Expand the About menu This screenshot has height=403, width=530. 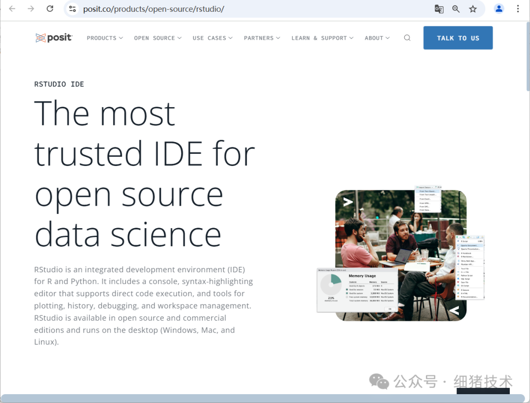[x=377, y=38]
